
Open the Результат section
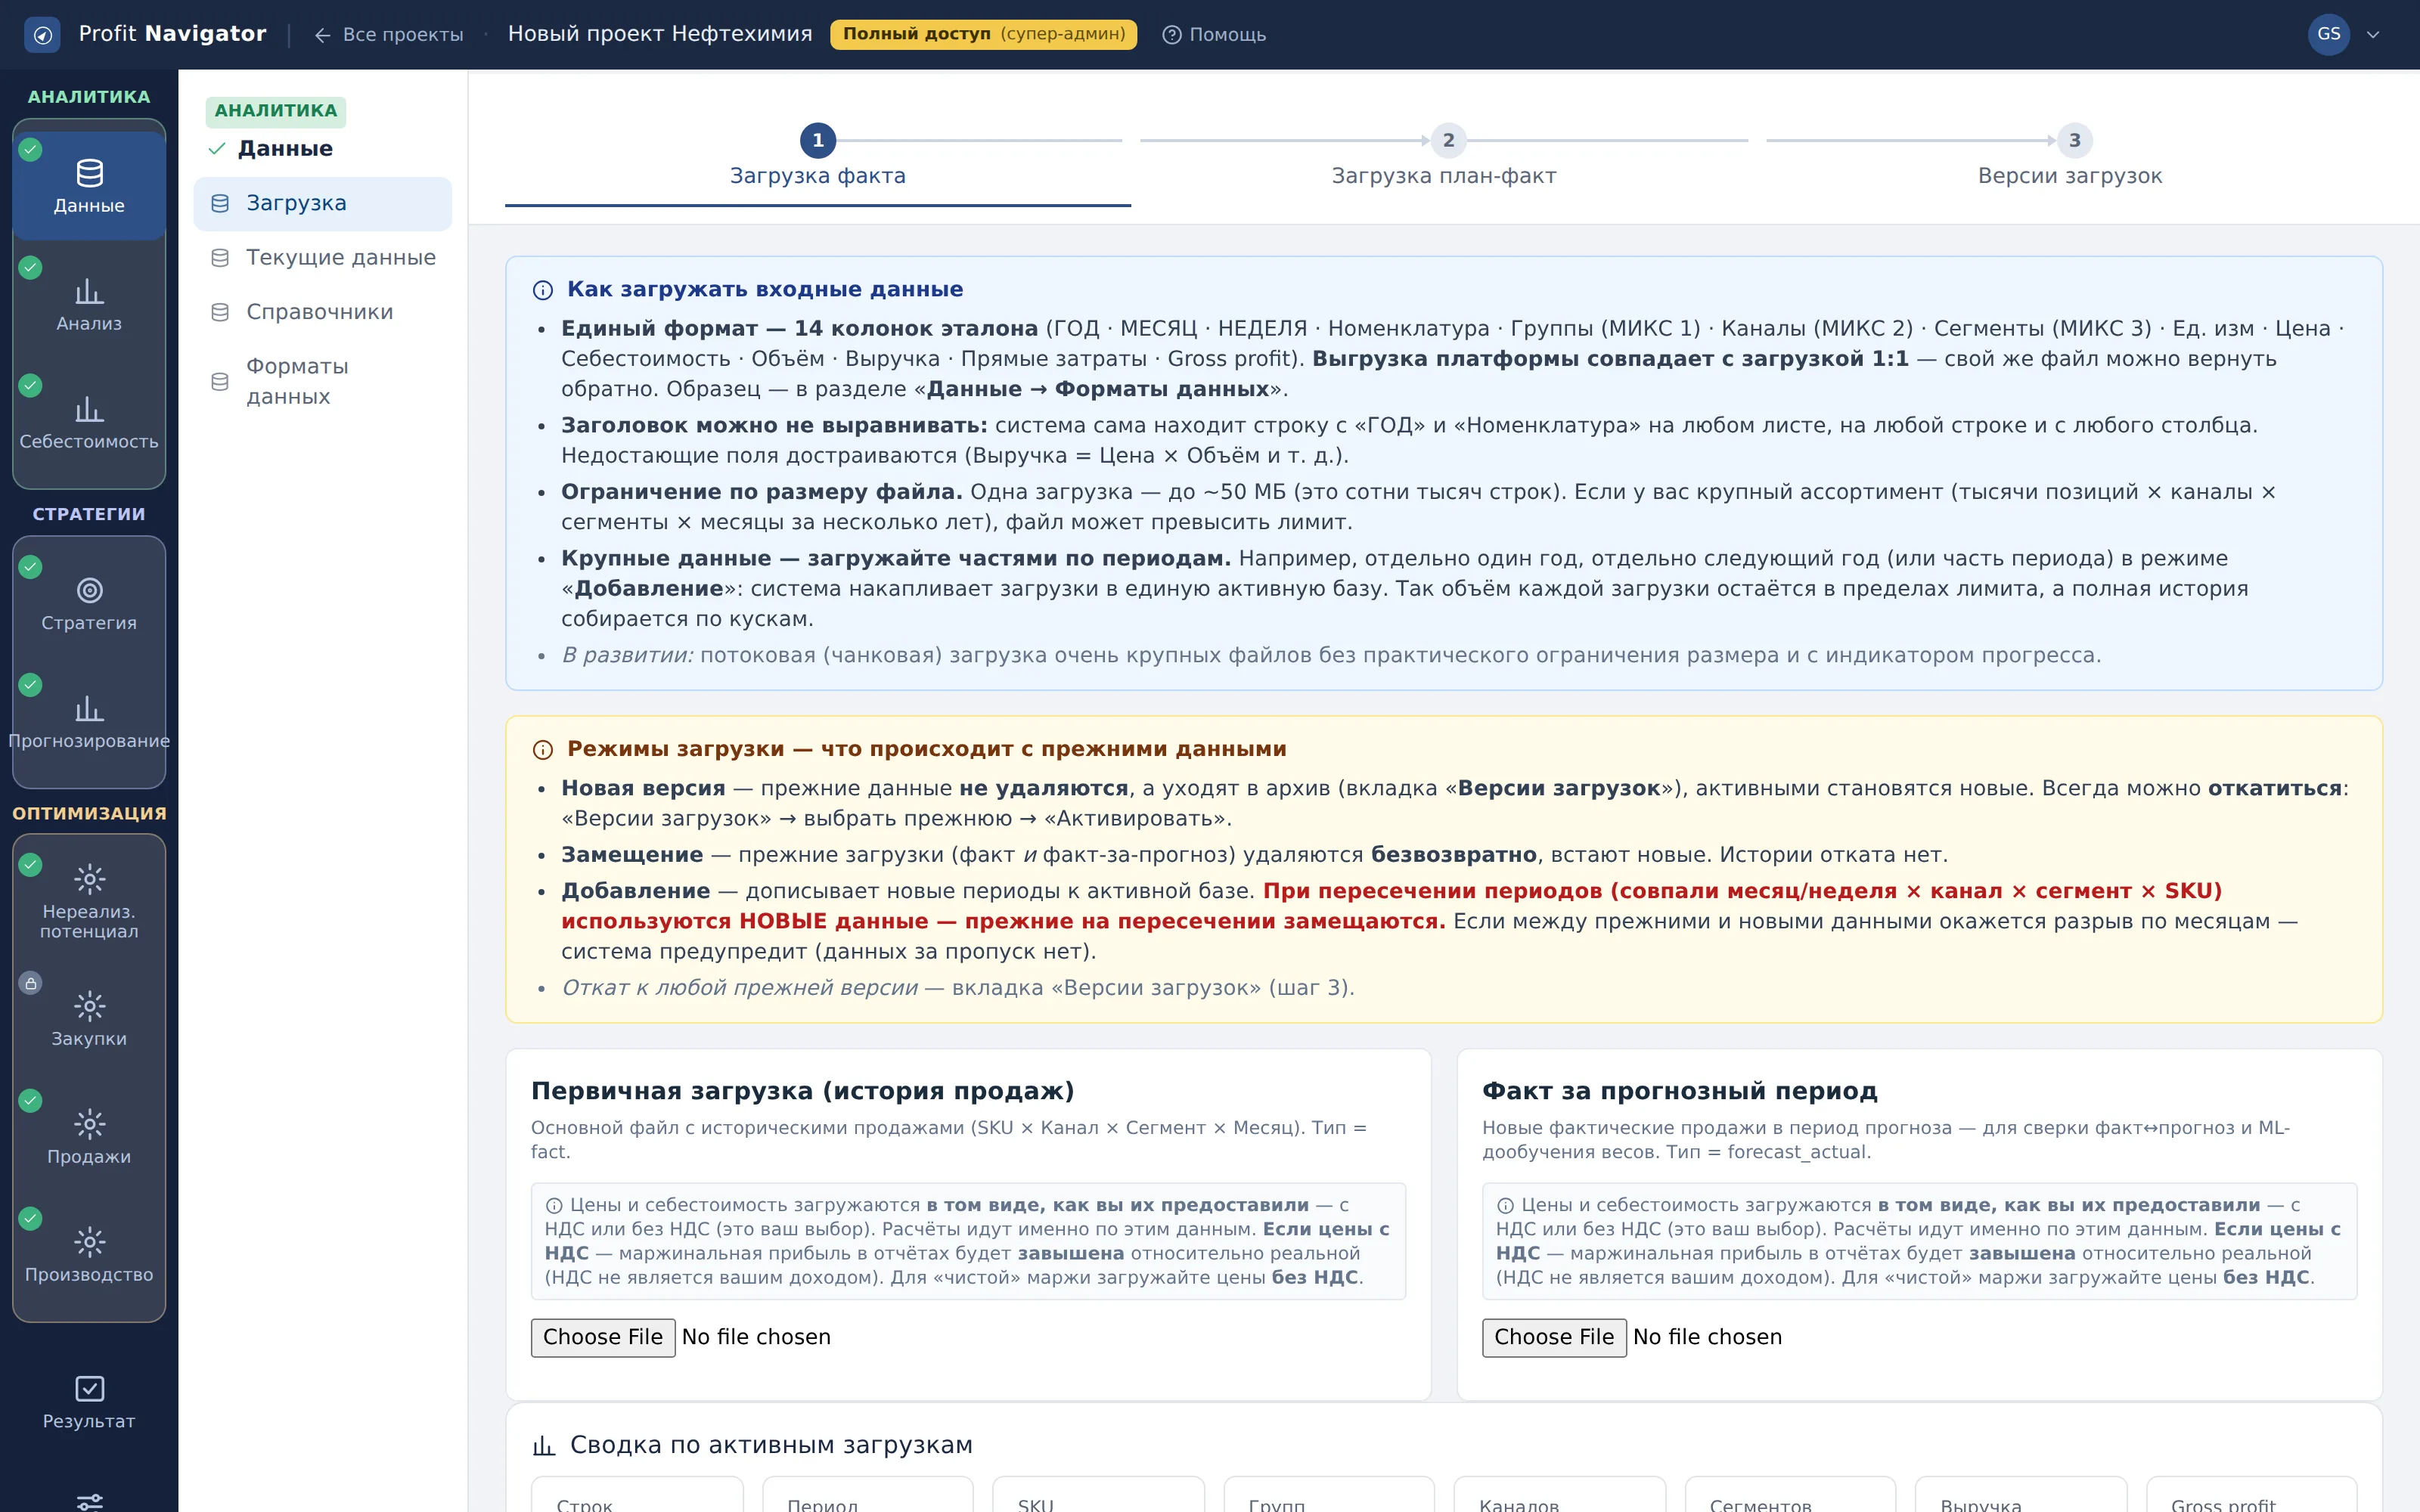coord(89,1402)
